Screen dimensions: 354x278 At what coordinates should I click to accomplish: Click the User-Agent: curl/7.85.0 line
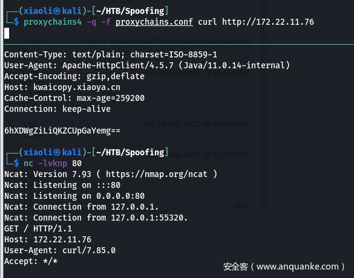[x=60, y=250]
